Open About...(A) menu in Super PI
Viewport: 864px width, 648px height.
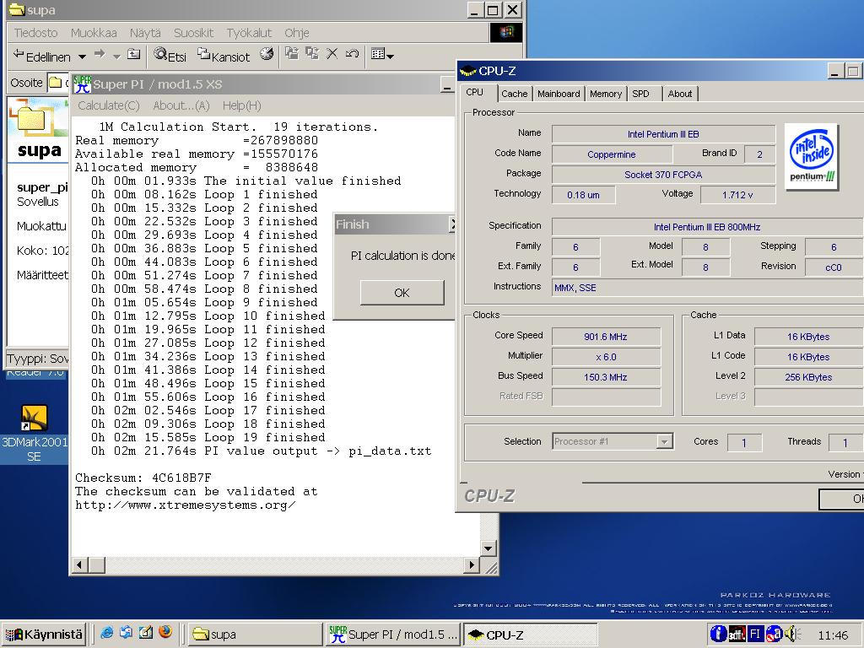pos(181,105)
